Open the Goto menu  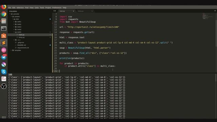[x=37, y=7]
